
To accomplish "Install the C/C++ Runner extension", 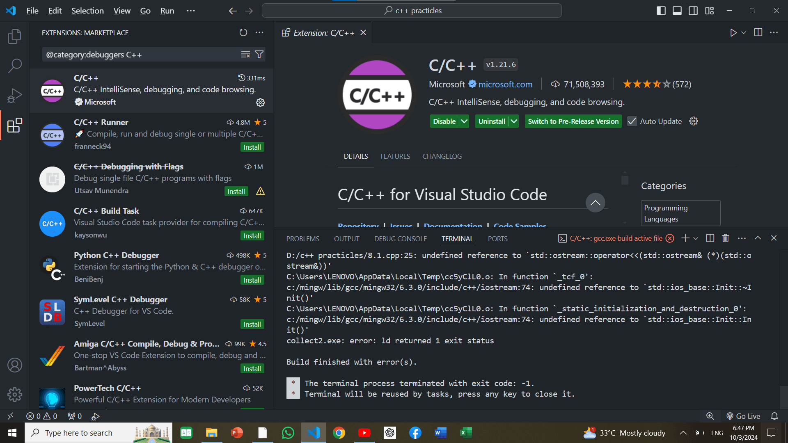I will pyautogui.click(x=252, y=147).
